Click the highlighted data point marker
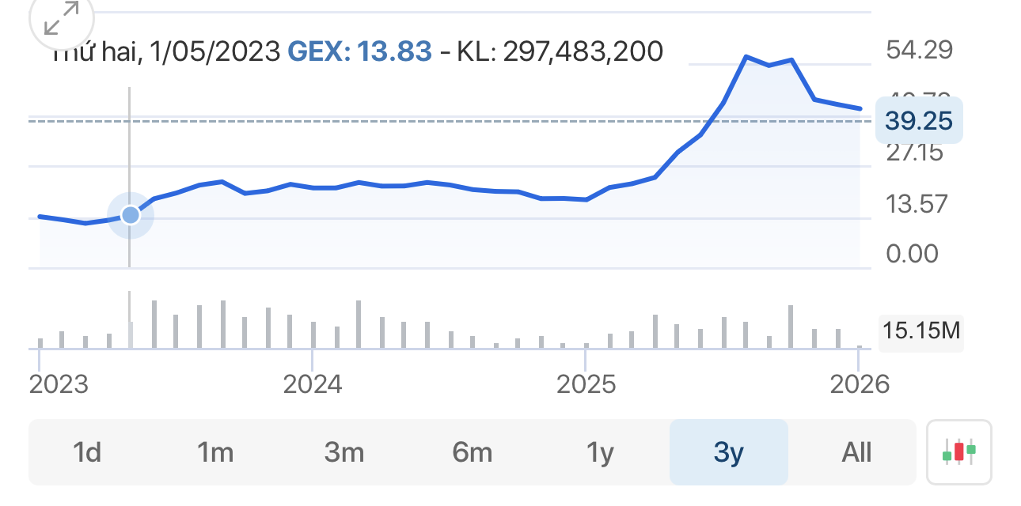 click(x=130, y=214)
